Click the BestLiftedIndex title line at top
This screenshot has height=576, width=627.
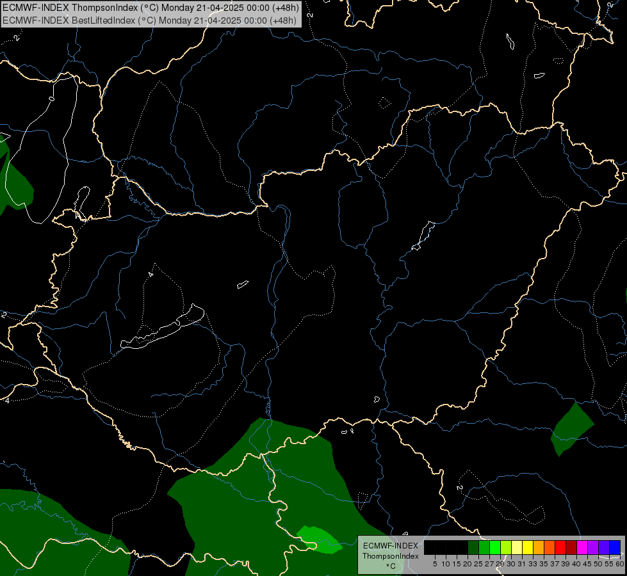pyautogui.click(x=149, y=20)
